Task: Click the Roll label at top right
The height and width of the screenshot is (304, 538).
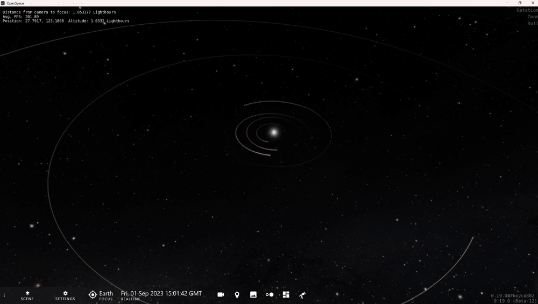Action: click(533, 23)
